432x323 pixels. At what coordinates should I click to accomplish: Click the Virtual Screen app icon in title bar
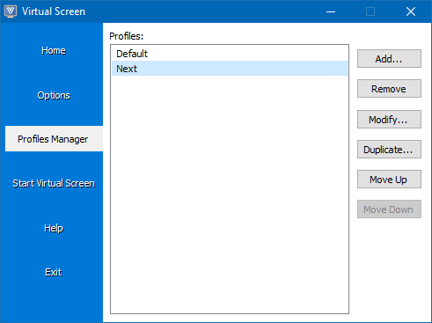point(11,11)
